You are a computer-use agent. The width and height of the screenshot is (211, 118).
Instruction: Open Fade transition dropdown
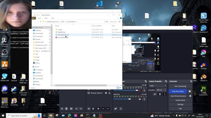click(158, 86)
